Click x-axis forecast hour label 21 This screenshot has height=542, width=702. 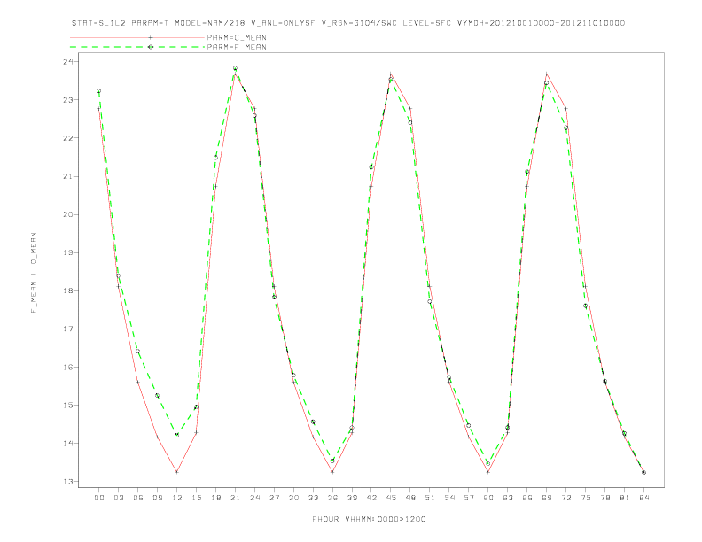235,498
